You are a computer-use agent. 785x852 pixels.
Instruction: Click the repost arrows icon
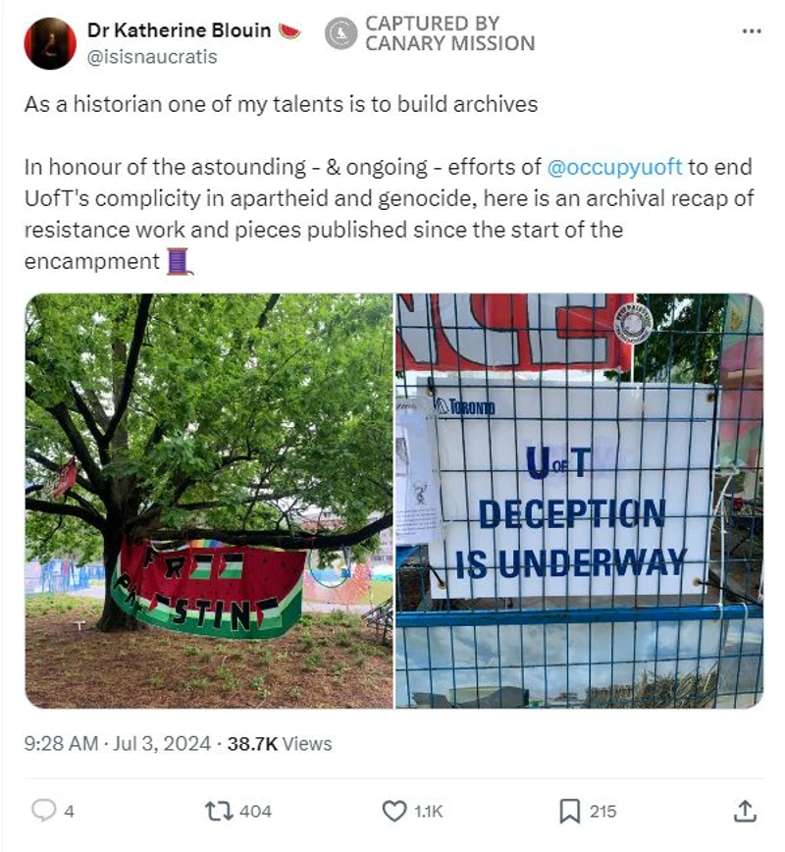219,811
